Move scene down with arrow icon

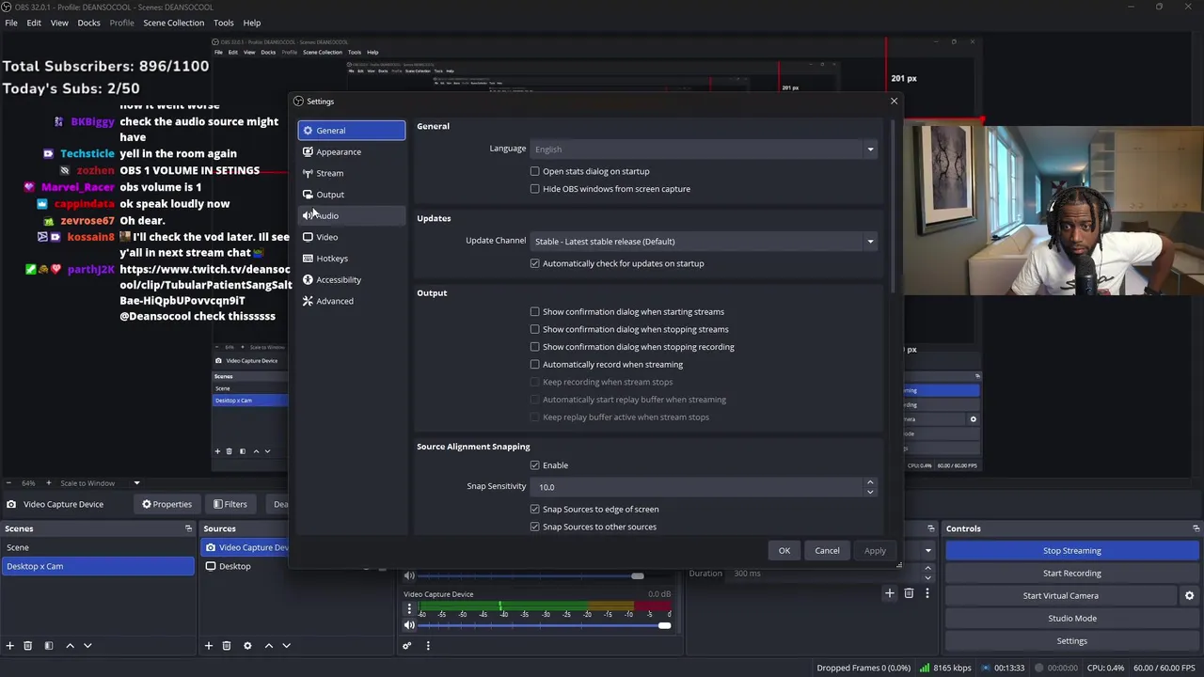click(87, 646)
